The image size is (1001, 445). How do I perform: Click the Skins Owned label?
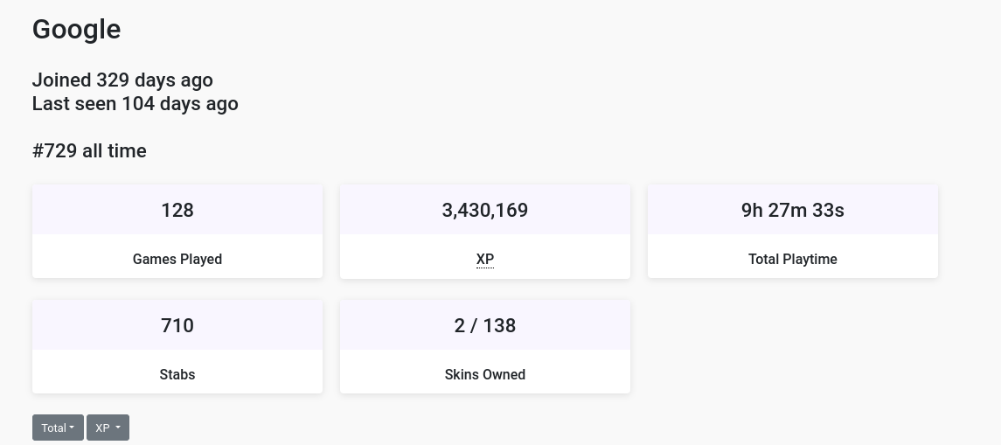point(485,374)
